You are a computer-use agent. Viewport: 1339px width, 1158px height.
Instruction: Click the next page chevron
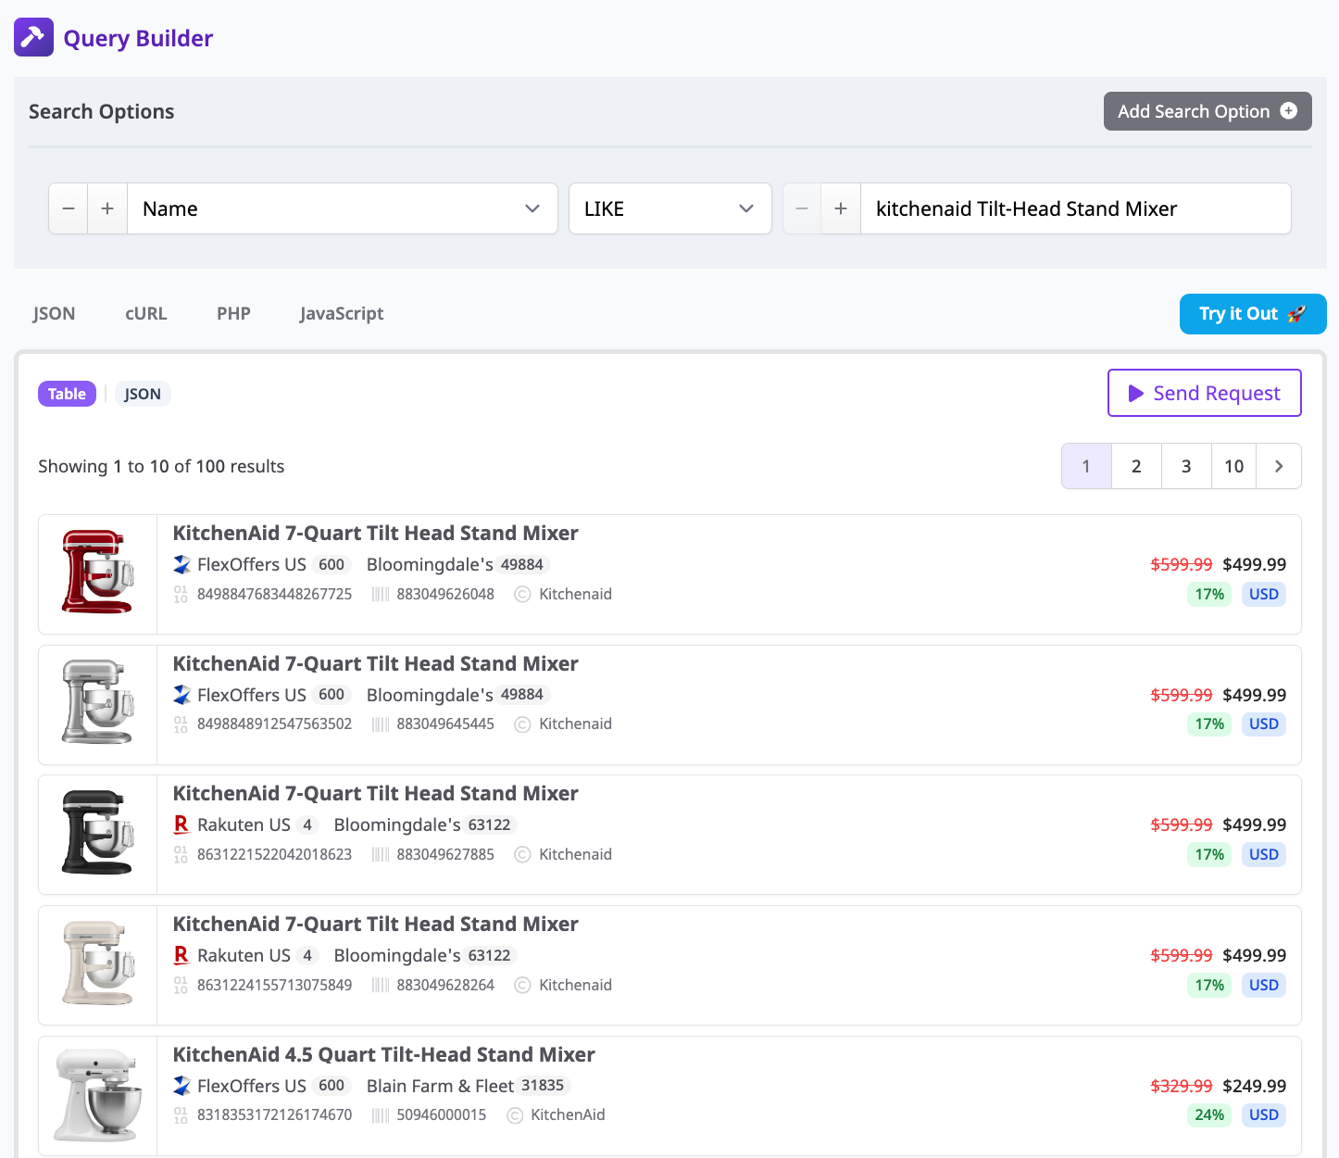[x=1279, y=466]
